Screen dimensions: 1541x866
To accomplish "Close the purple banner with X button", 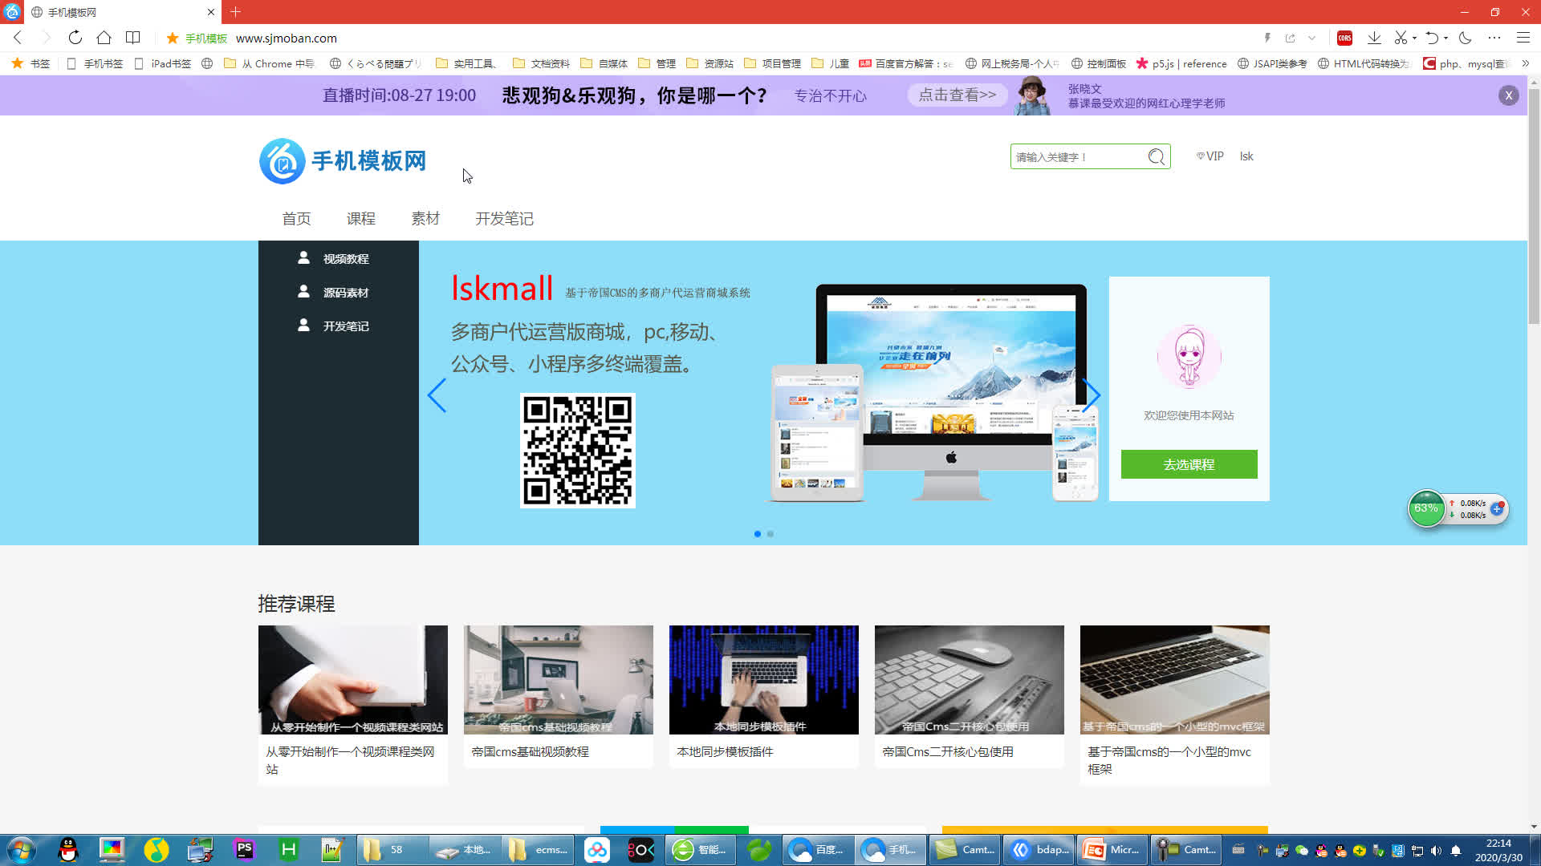I will (1508, 95).
